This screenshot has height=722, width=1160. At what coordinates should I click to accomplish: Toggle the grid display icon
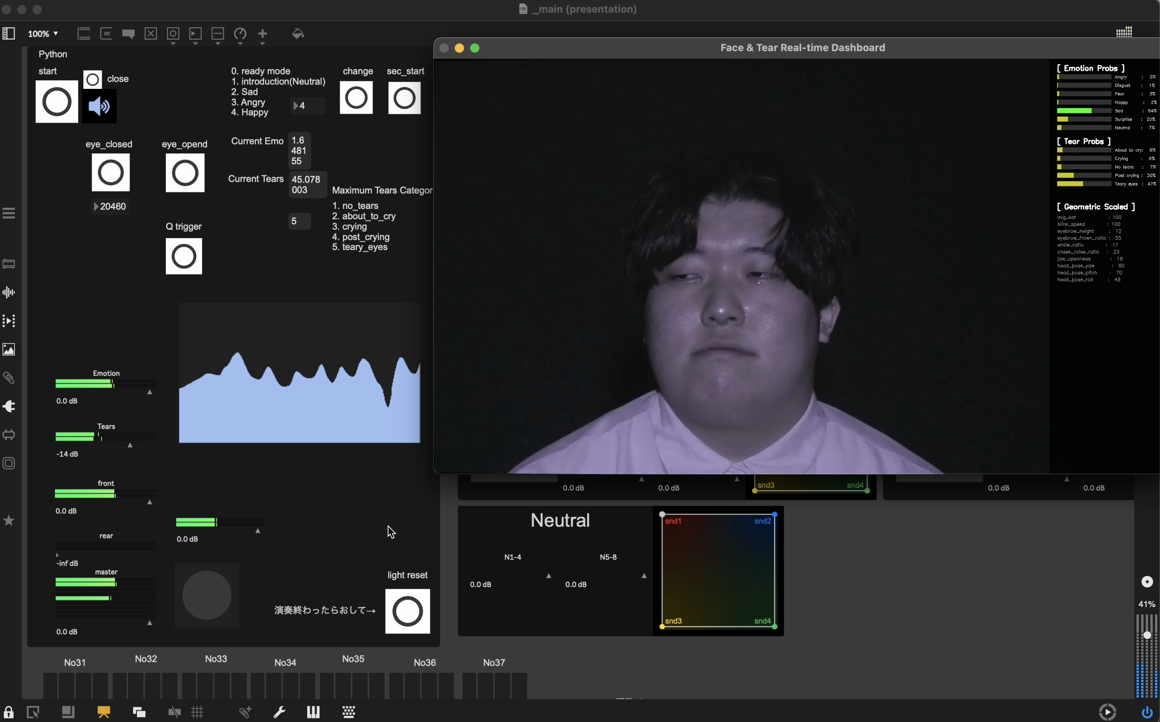point(197,712)
